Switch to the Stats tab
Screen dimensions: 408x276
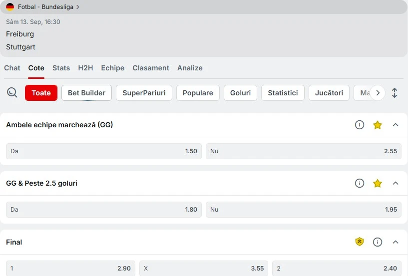(61, 68)
